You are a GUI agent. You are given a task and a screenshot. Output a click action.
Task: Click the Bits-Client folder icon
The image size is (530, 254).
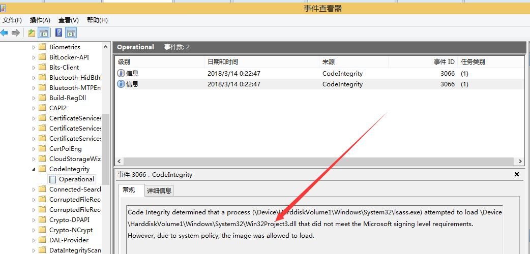pyautogui.click(x=42, y=67)
